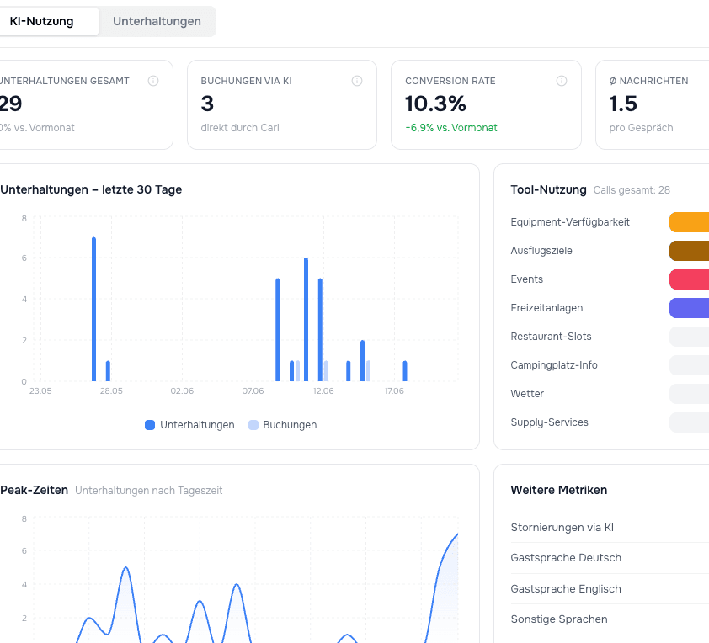Switch to the Unterhaltungen tab
The width and height of the screenshot is (709, 643).
(x=157, y=21)
